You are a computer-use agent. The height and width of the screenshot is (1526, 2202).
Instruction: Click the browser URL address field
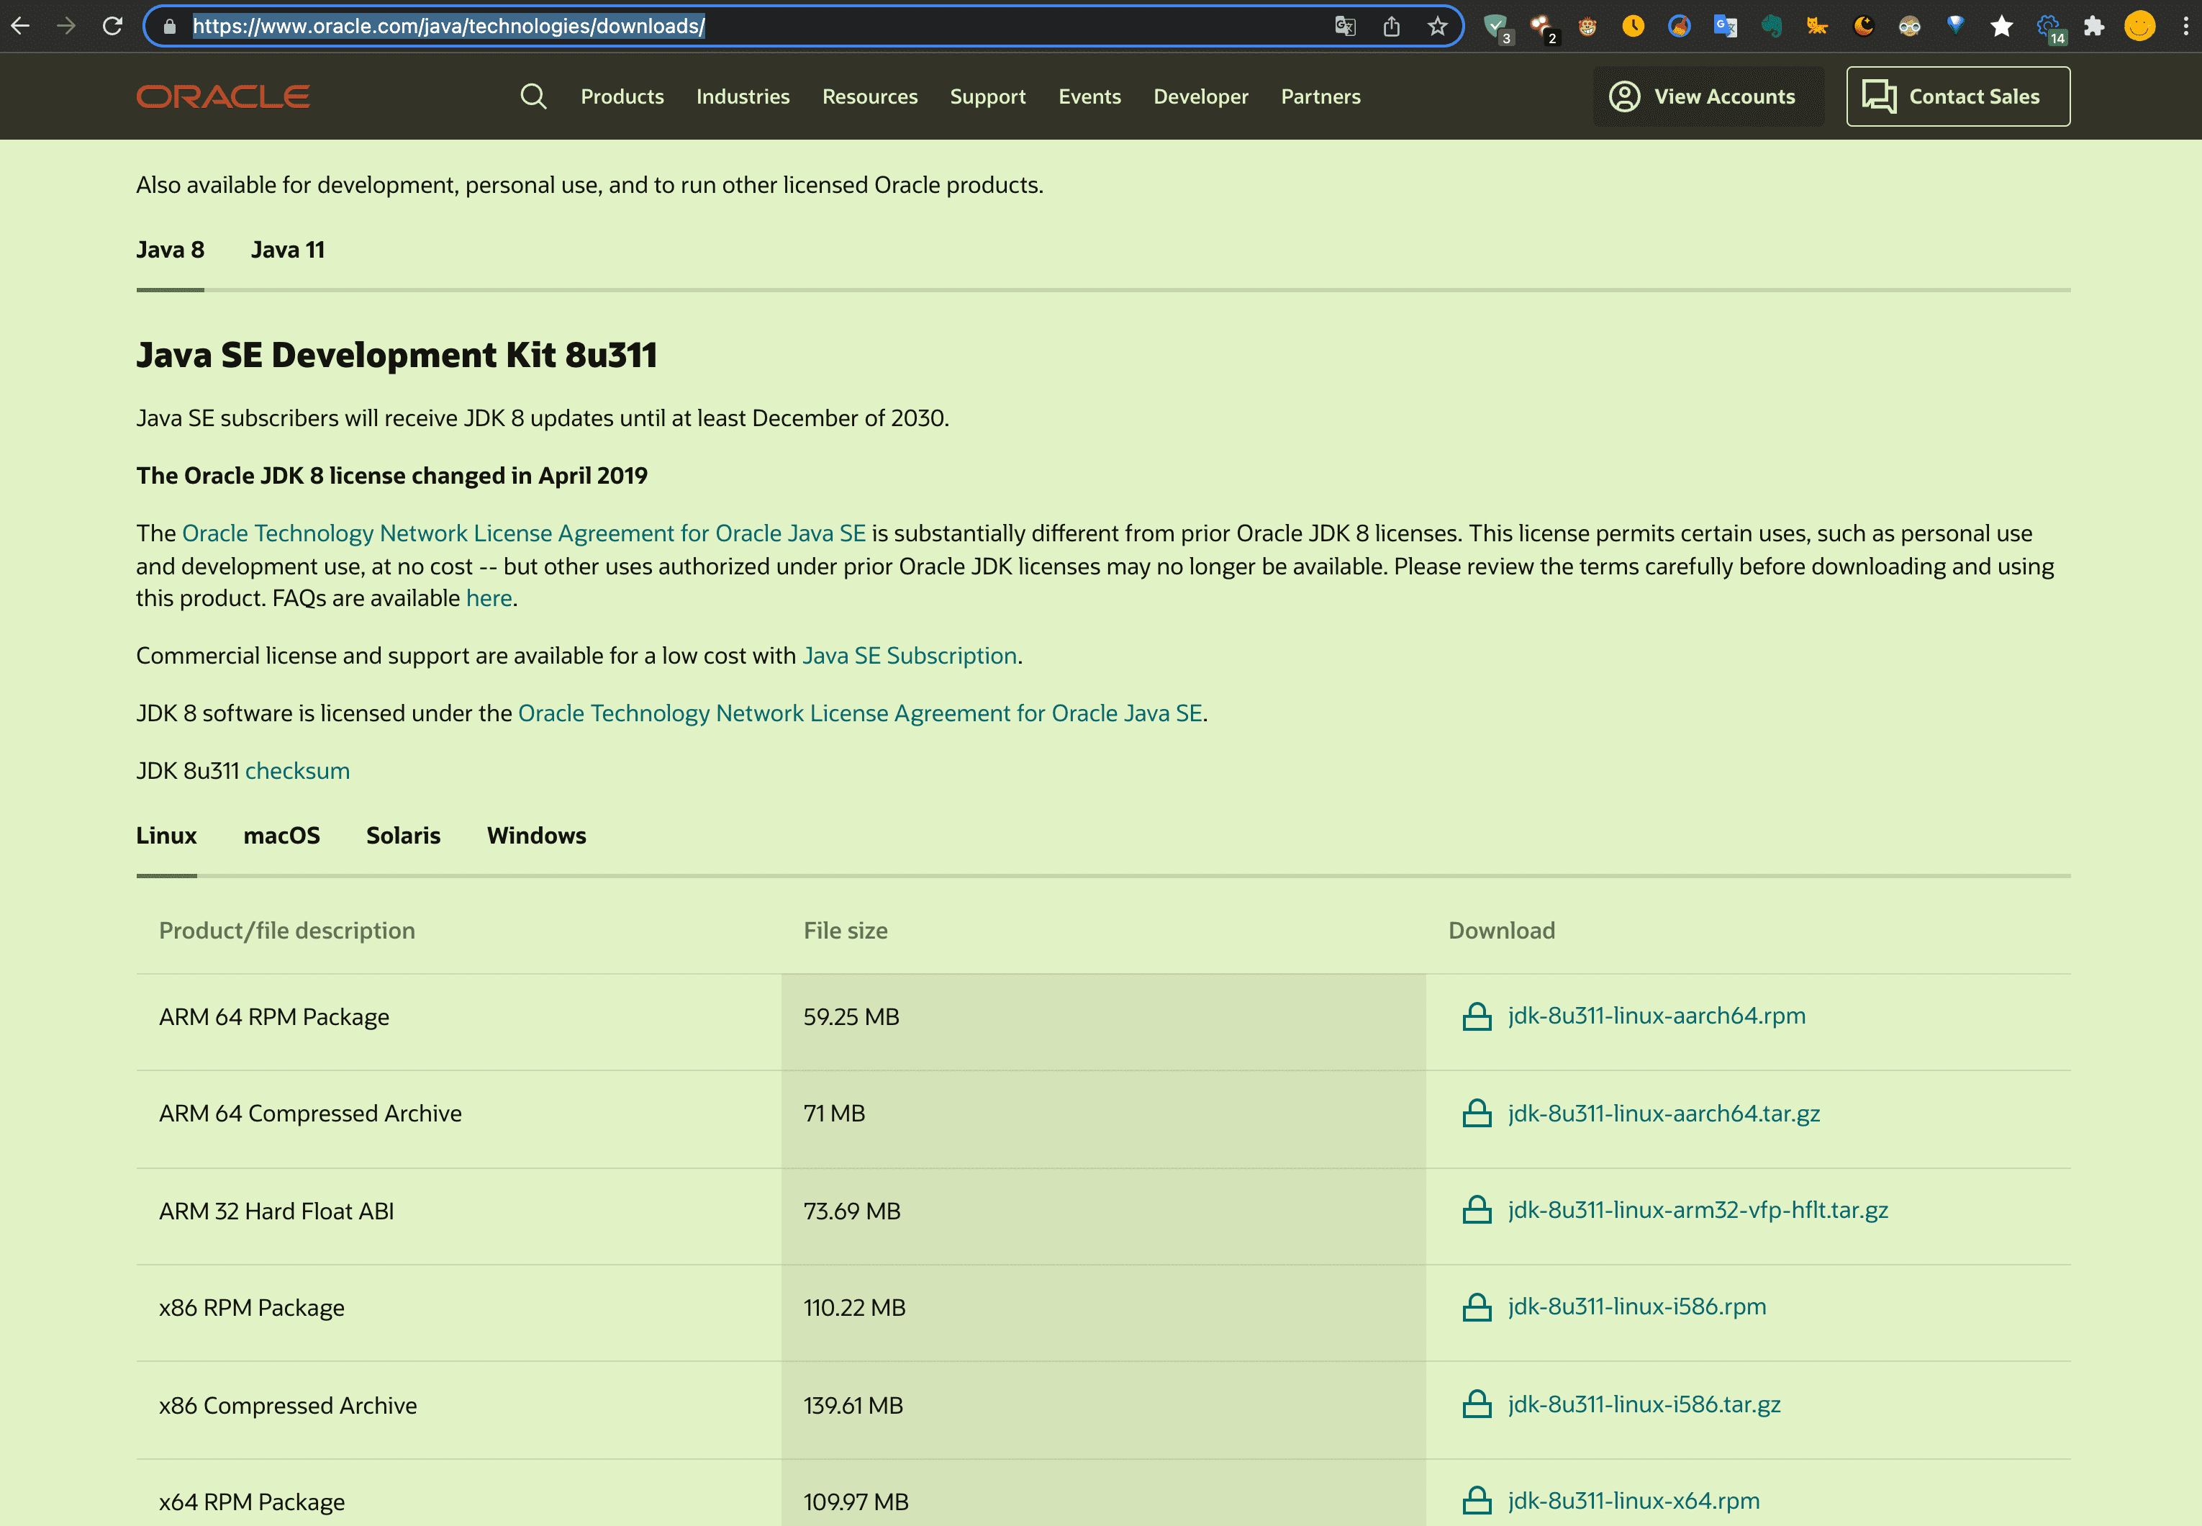746,26
